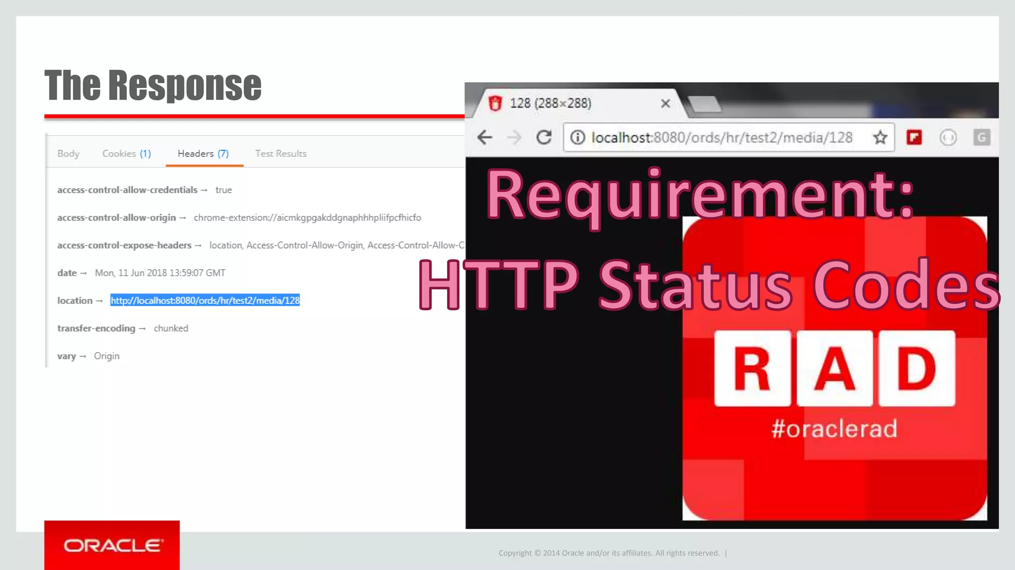Select the Headers (7) tab
The width and height of the screenshot is (1015, 570).
tap(204, 153)
